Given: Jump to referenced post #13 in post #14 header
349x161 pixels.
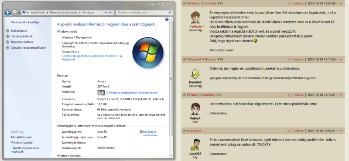Looking at the screenshot, I should click(220, 60).
